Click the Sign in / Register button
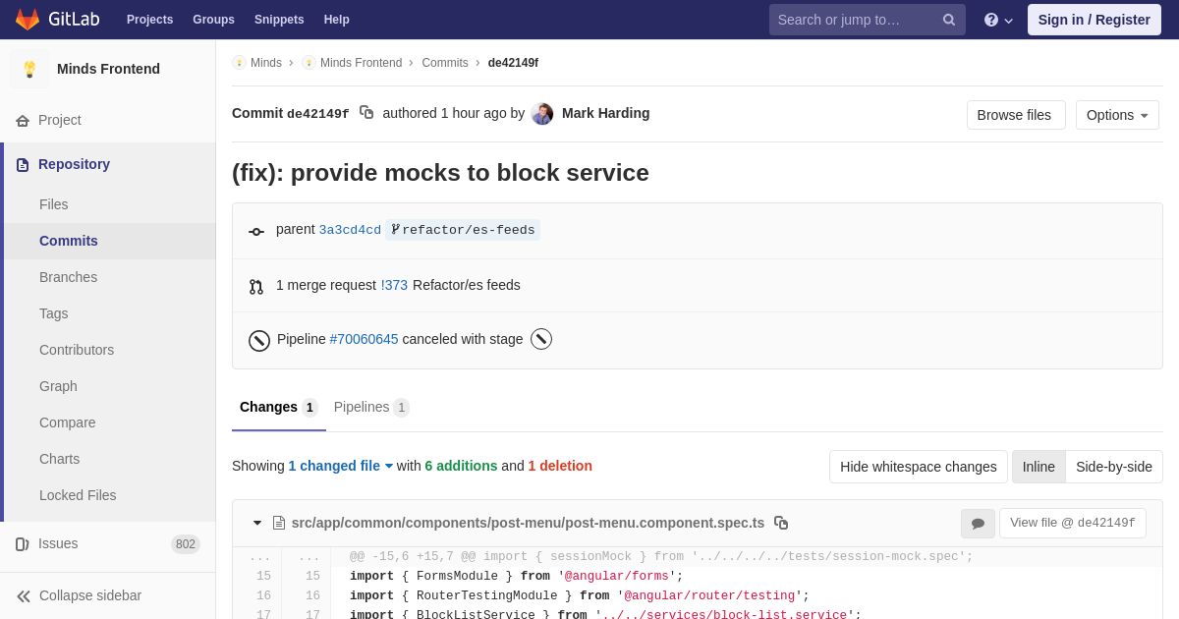Image resolution: width=1179 pixels, height=619 pixels. point(1095,20)
